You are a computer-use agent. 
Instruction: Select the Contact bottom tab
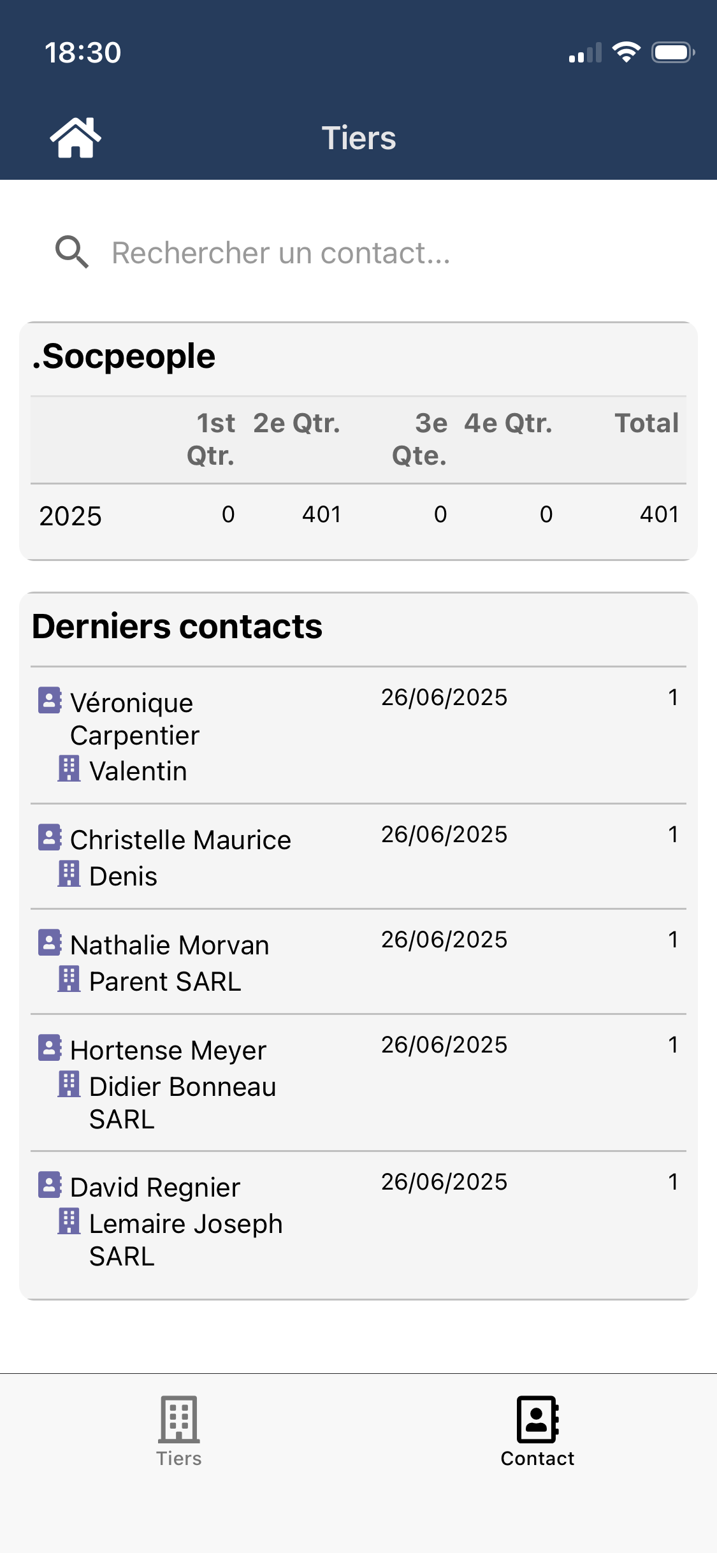537,1431
